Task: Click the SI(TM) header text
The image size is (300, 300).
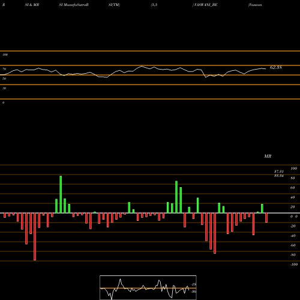Action: click(x=114, y=5)
